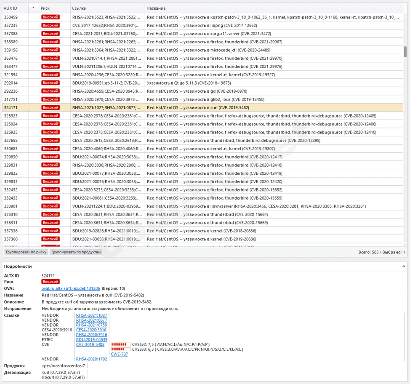Screen dimensions: 410x384
Task: Click the asterisk column header
Action: (x=33, y=8)
